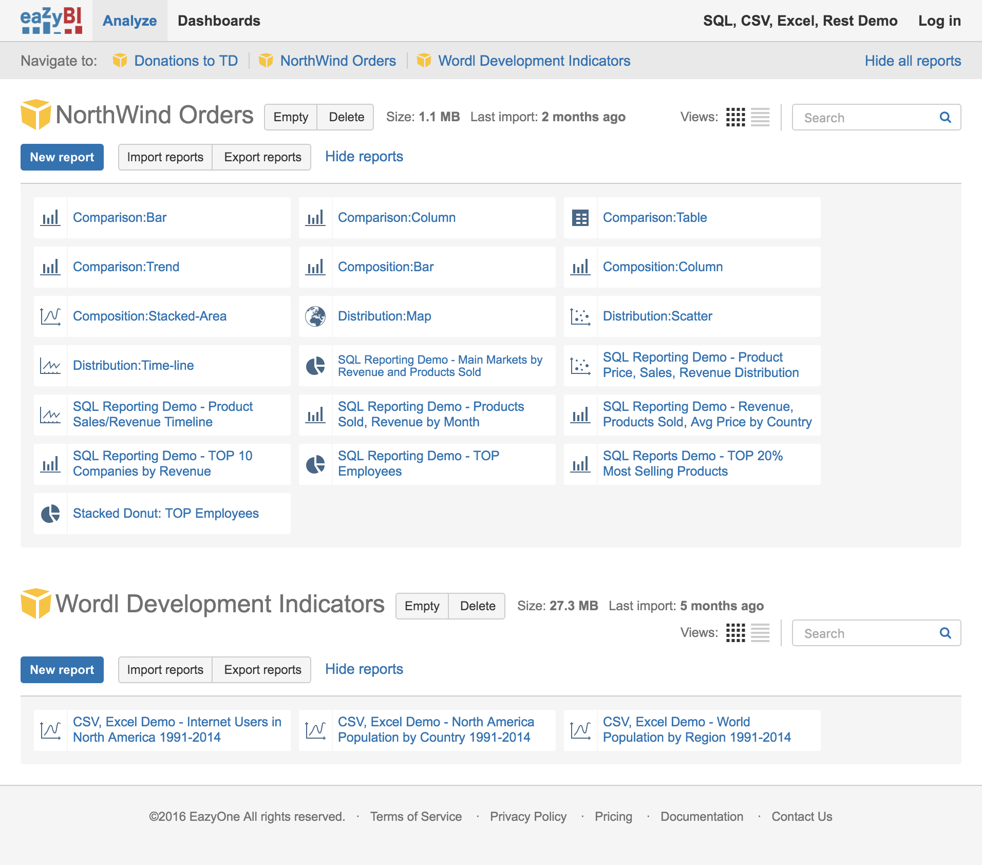
Task: Click the Composition:Stacked-Area line-chart icon
Action: [x=50, y=316]
